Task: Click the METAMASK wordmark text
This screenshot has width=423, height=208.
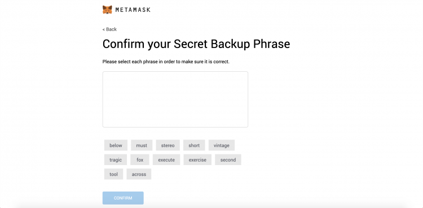Action: tap(133, 10)
